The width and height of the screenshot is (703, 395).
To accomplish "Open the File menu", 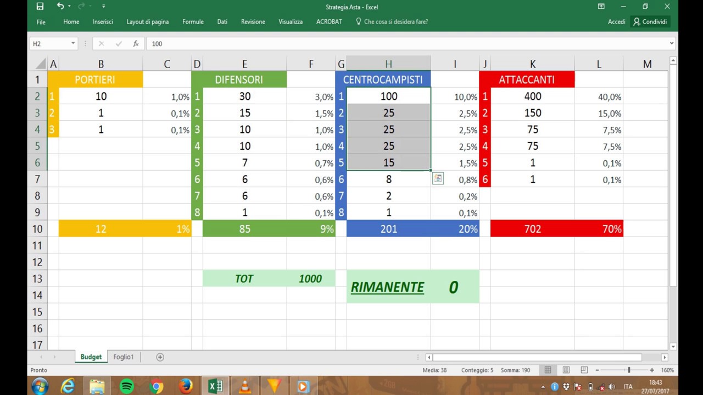I will (41, 22).
